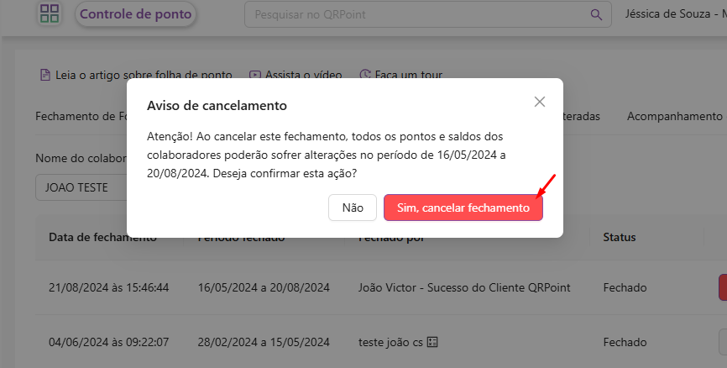Click the red action button in first row
The width and height of the screenshot is (727, 368).
click(x=722, y=287)
